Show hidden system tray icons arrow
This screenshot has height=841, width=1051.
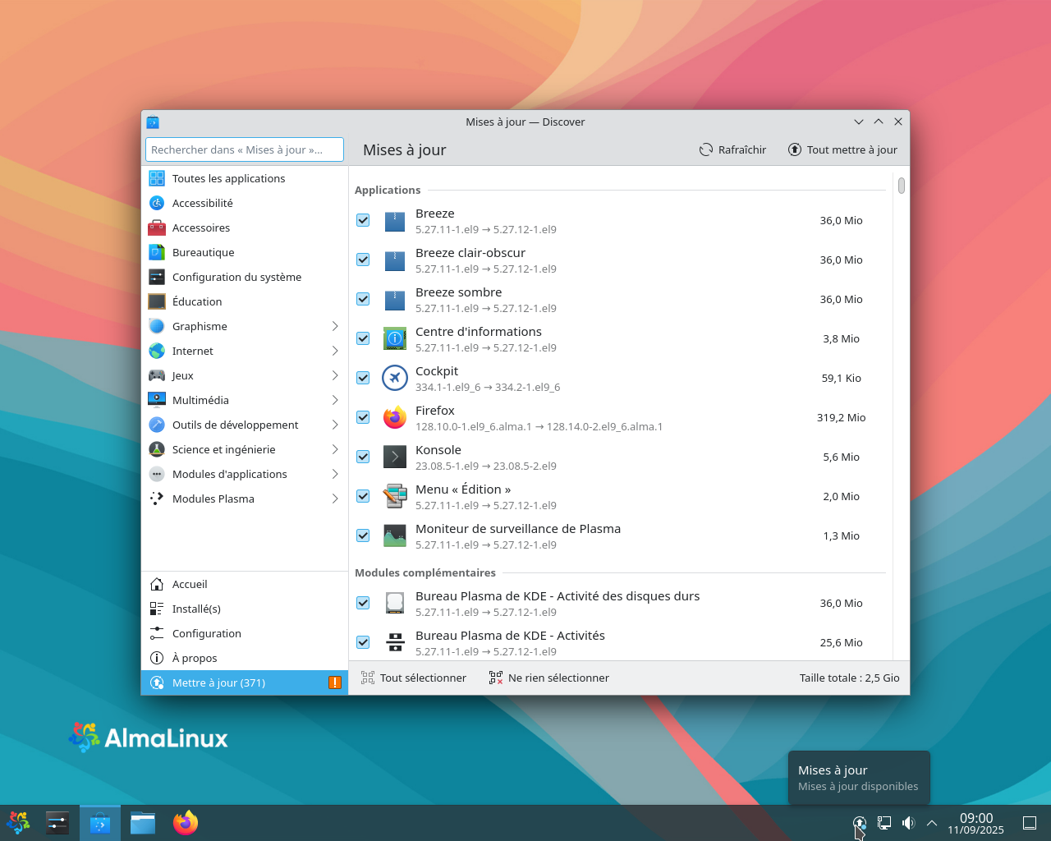pyautogui.click(x=932, y=823)
